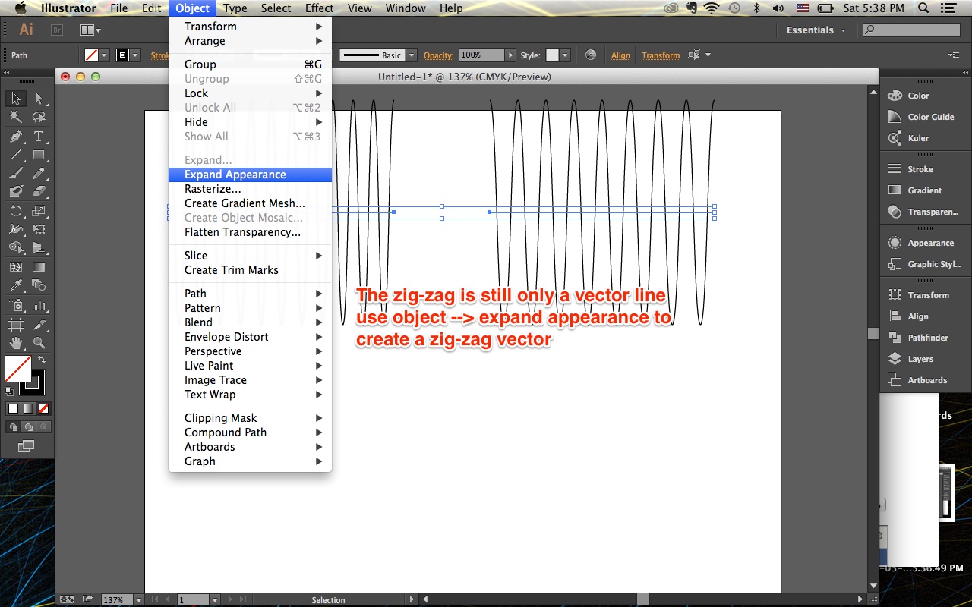The width and height of the screenshot is (972, 607).
Task: Open the Transform submenu
Action: (250, 27)
